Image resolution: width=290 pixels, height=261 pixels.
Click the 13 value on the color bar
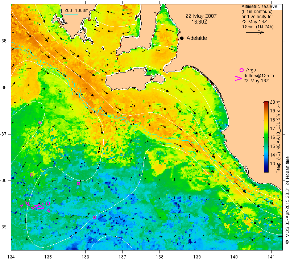(x=273, y=164)
